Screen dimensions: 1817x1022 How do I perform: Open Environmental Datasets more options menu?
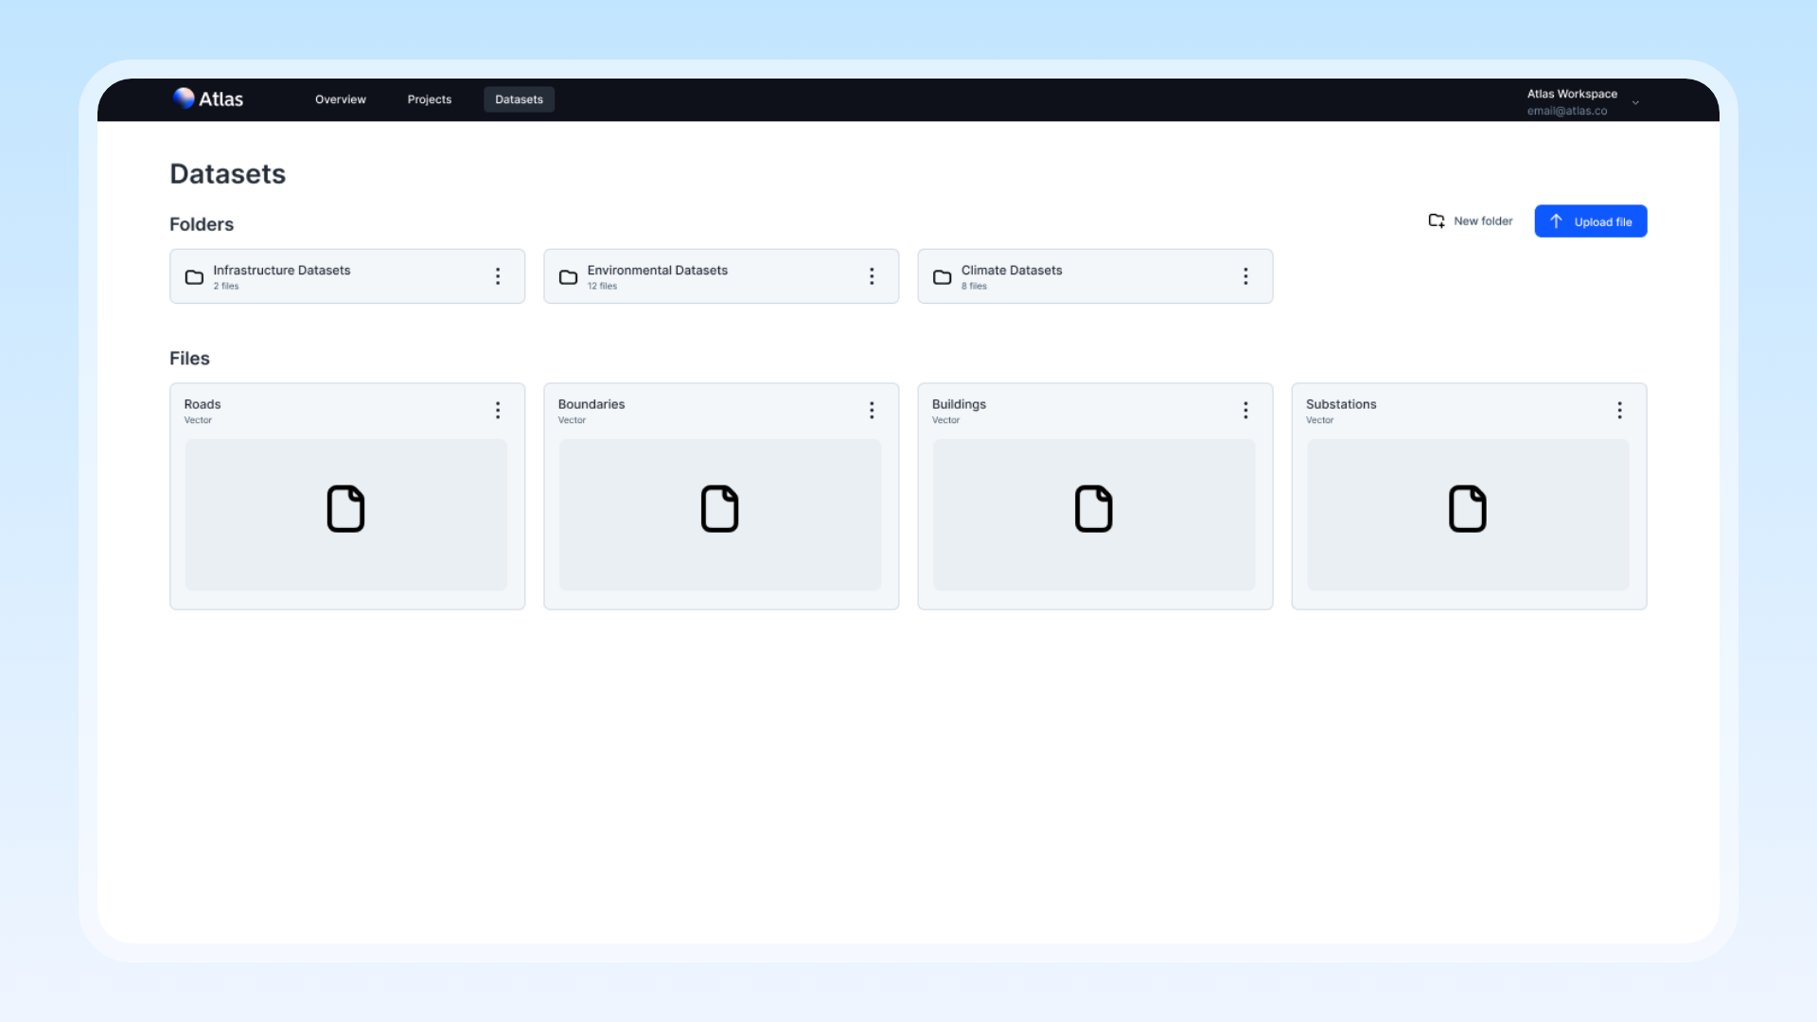[x=872, y=276]
